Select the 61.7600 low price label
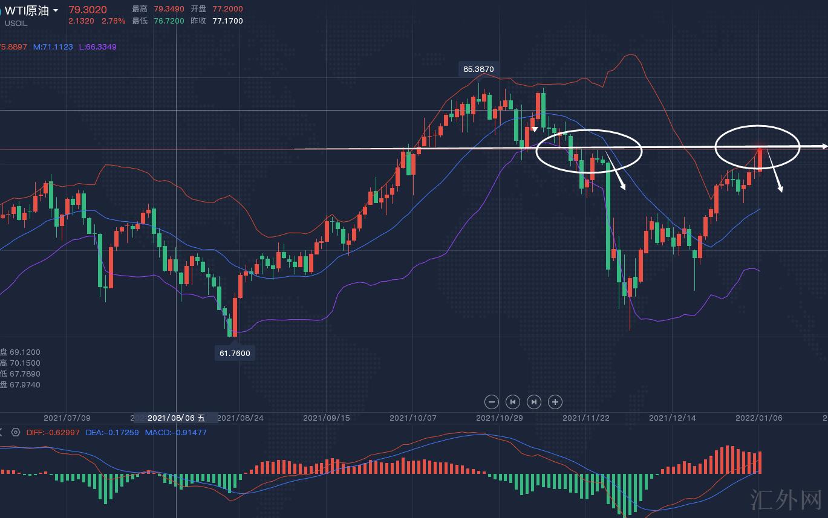The width and height of the screenshot is (828, 518). point(235,353)
